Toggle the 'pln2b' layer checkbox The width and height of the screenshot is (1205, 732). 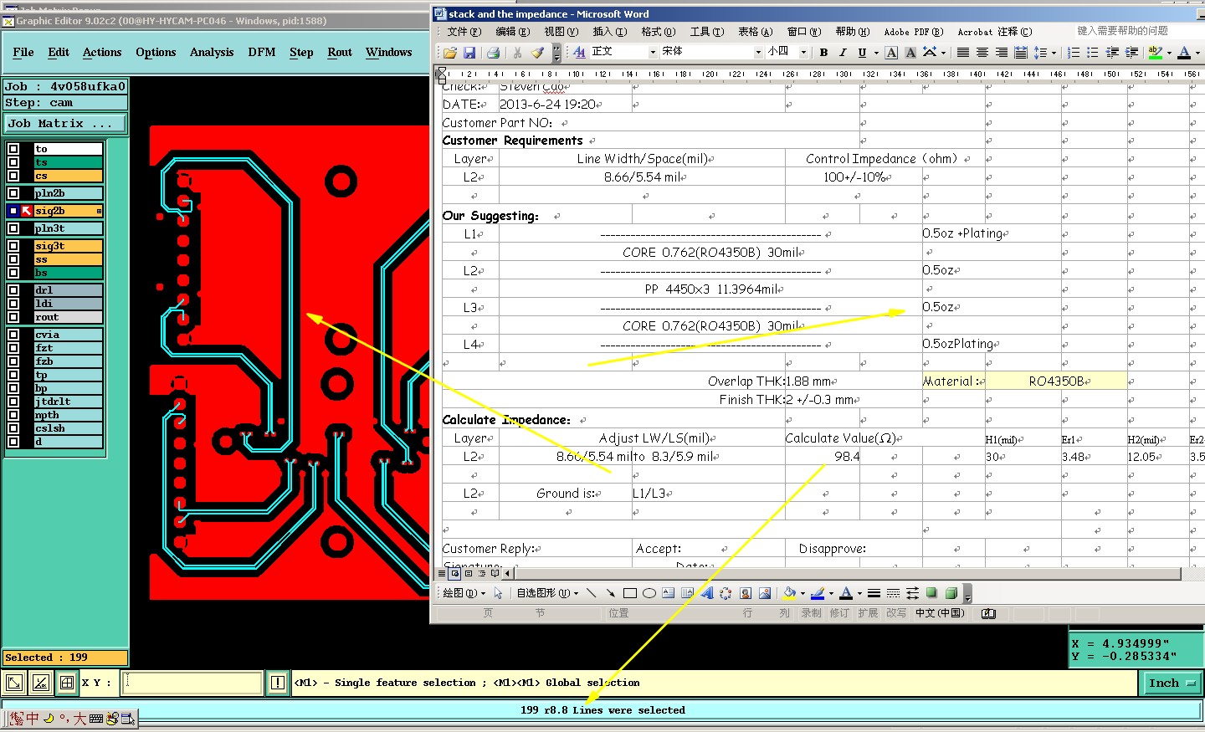coord(13,193)
